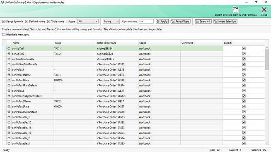Open the Name filter field dropdown
Screen dimensions: 271x152
(111, 21)
